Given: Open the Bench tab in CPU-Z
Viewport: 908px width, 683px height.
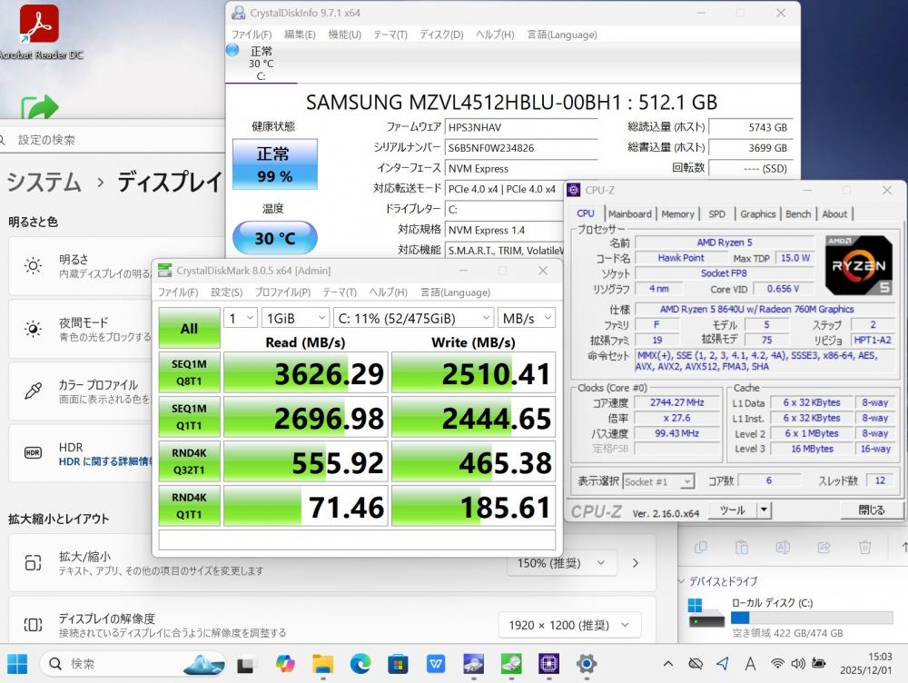Looking at the screenshot, I should pos(798,214).
